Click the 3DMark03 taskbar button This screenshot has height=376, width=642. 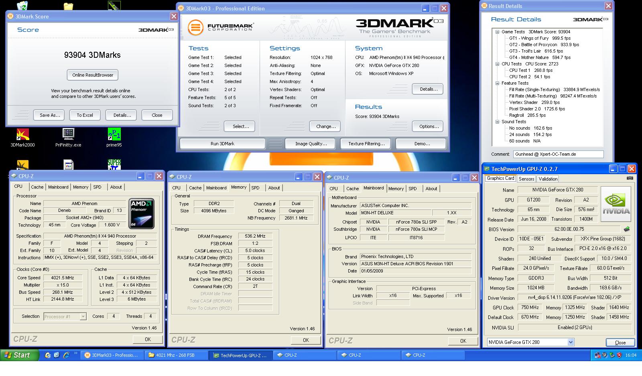coord(112,355)
